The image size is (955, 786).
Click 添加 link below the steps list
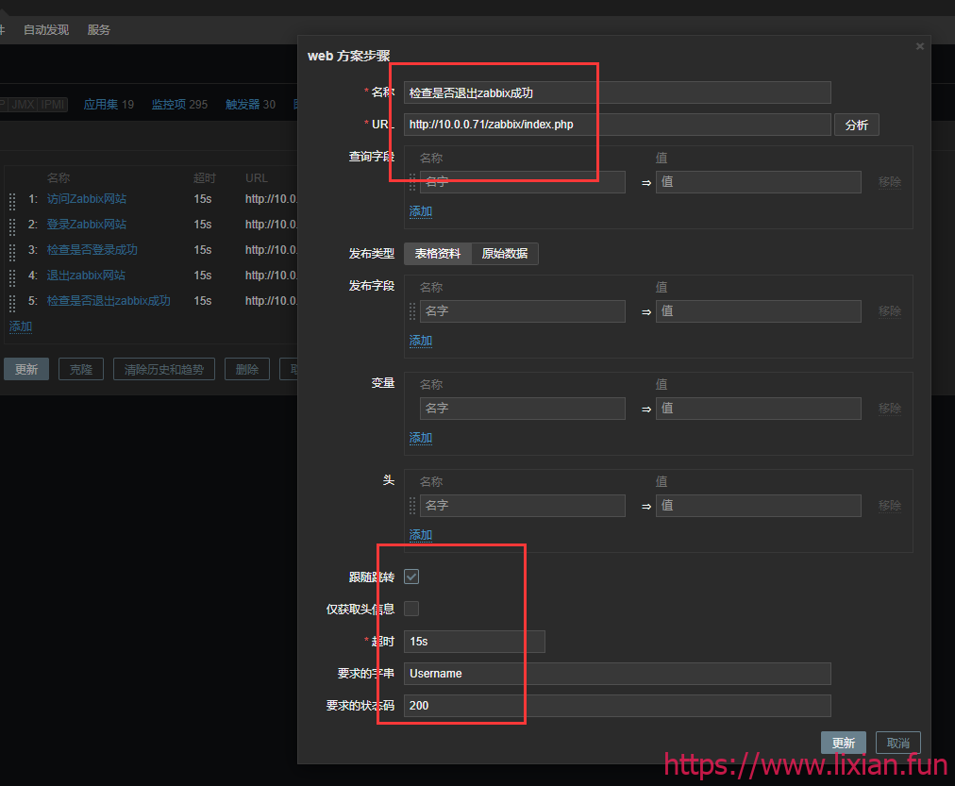[21, 326]
